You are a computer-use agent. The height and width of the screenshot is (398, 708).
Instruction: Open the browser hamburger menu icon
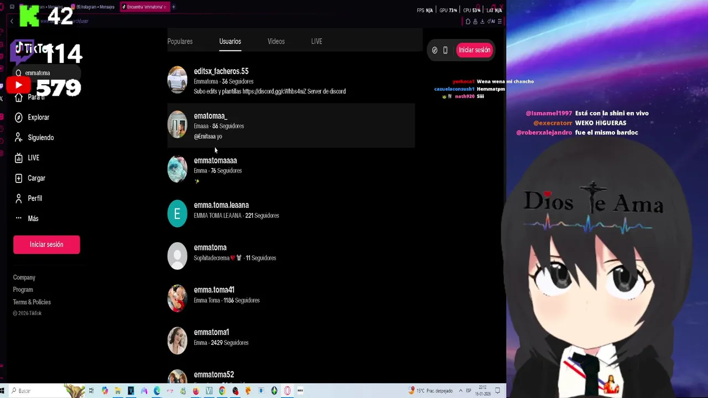pyautogui.click(x=499, y=22)
